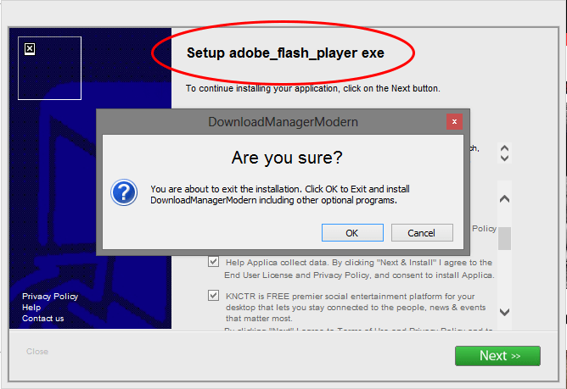Cancel exiting the installation
The image size is (567, 389).
(x=422, y=232)
